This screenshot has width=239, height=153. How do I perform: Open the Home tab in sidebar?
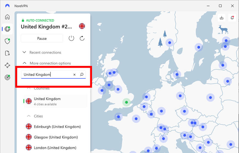pyautogui.click(x=7, y=17)
